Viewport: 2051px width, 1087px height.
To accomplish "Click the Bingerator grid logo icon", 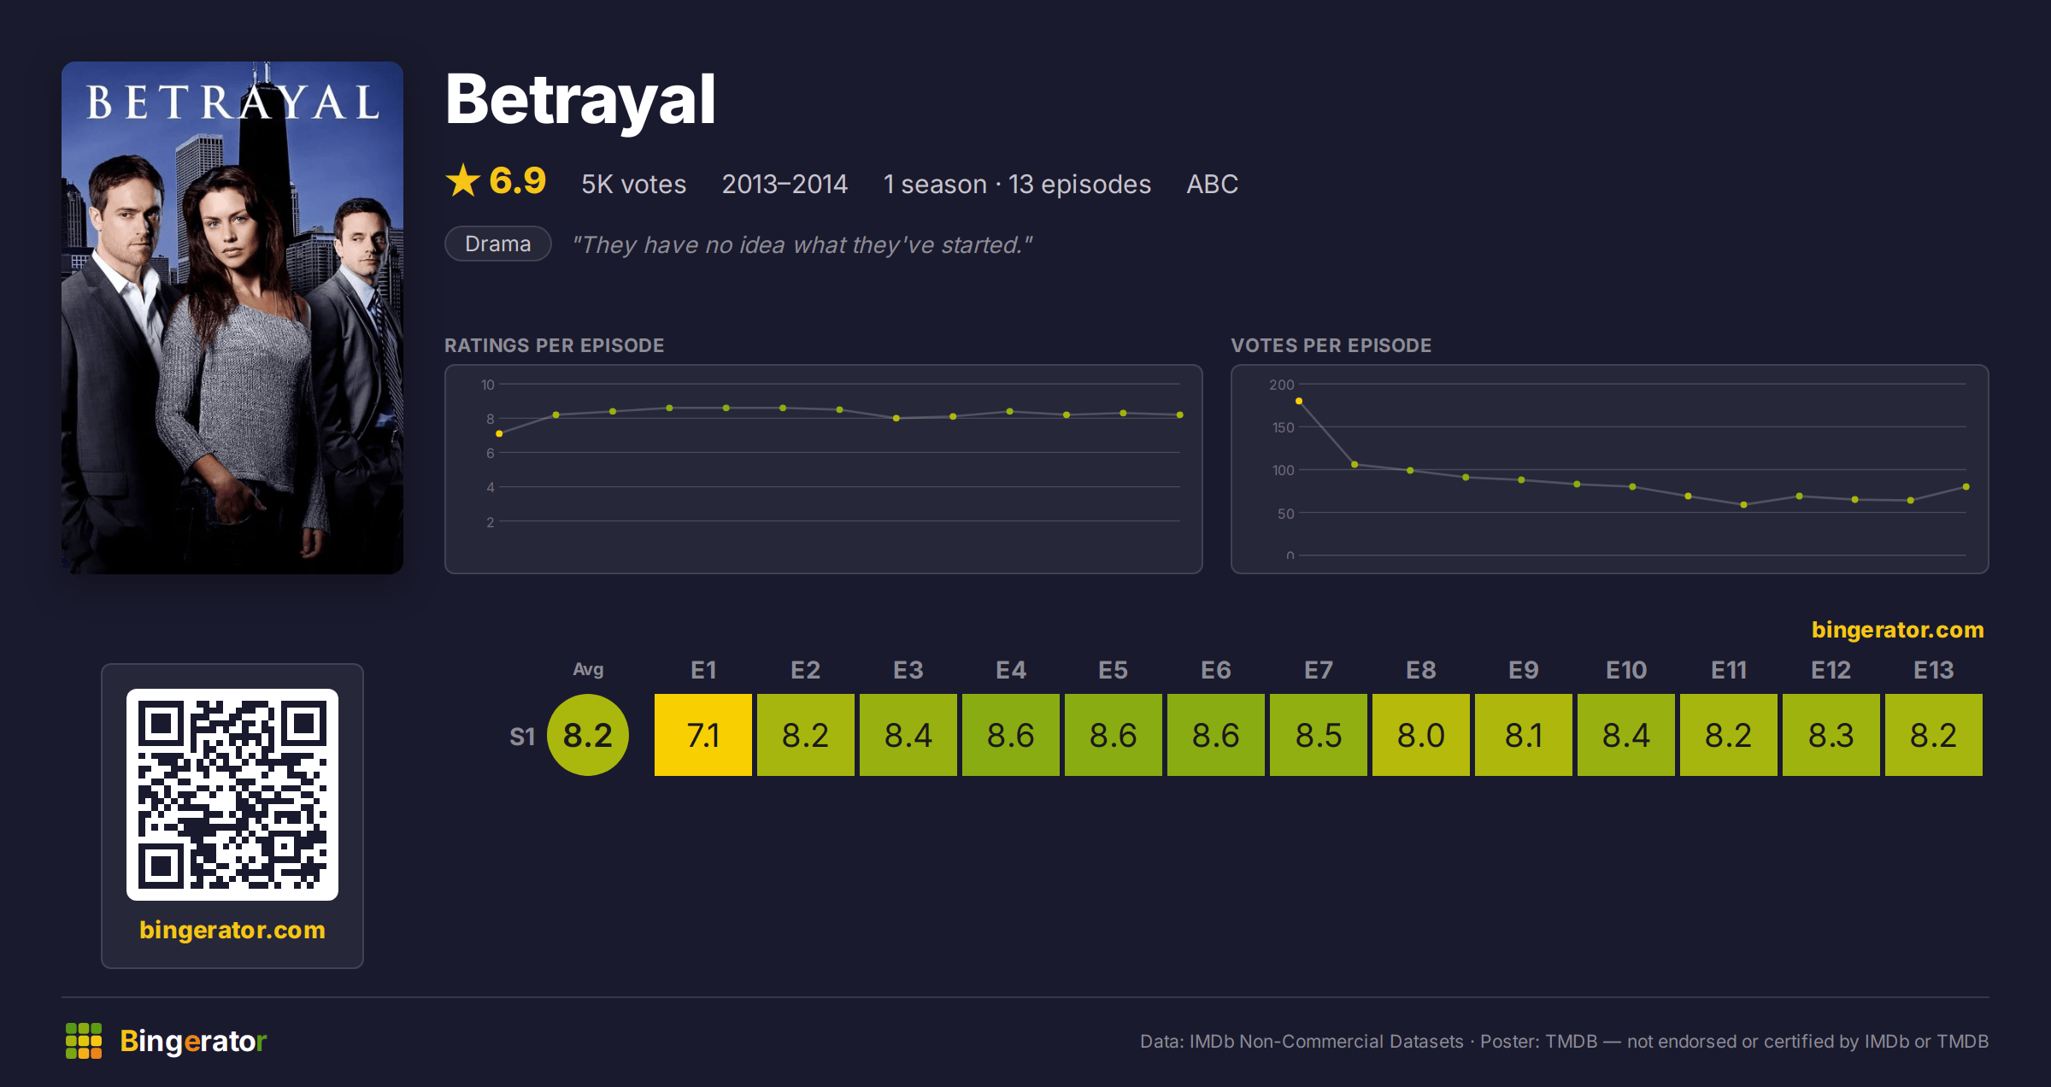I will click(84, 1041).
